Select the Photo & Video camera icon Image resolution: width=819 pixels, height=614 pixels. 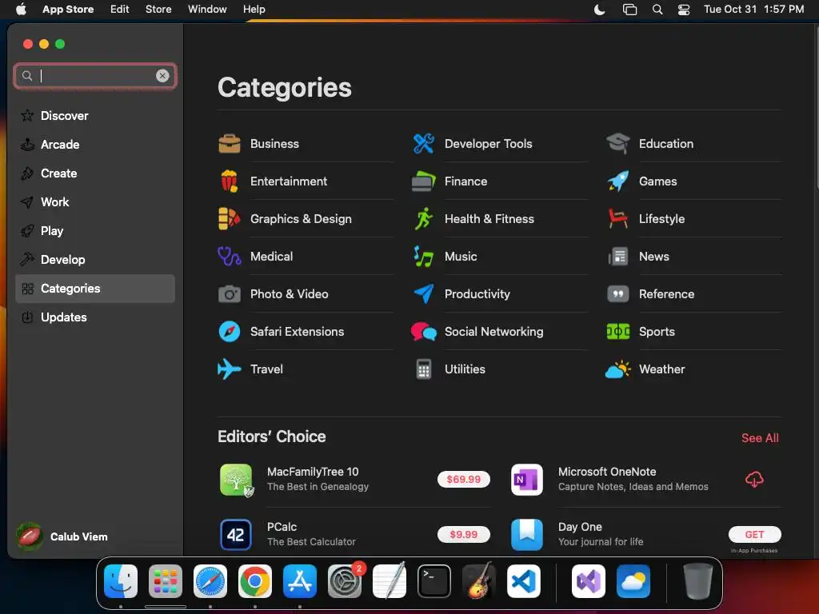pos(230,294)
